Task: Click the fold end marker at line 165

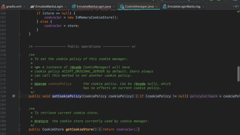Action: [19, 34]
